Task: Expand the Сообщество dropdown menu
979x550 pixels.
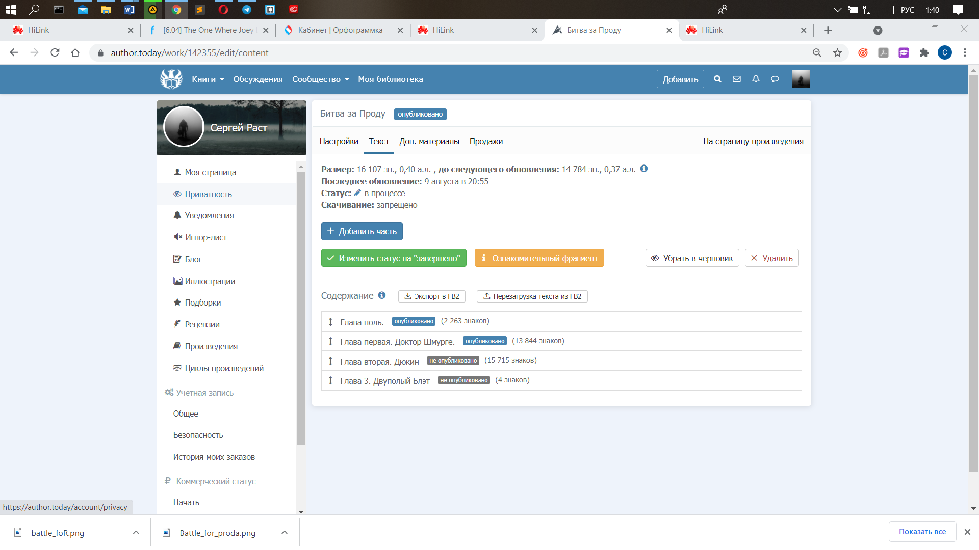Action: pos(320,79)
